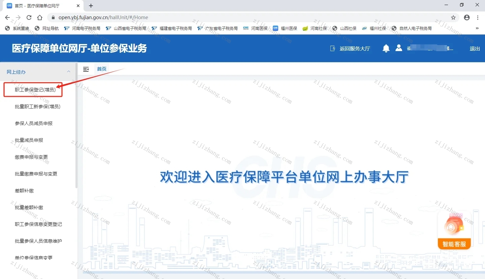This screenshot has height=279, width=485.
Task: Open Chrome three-dot menu
Action: point(478,17)
